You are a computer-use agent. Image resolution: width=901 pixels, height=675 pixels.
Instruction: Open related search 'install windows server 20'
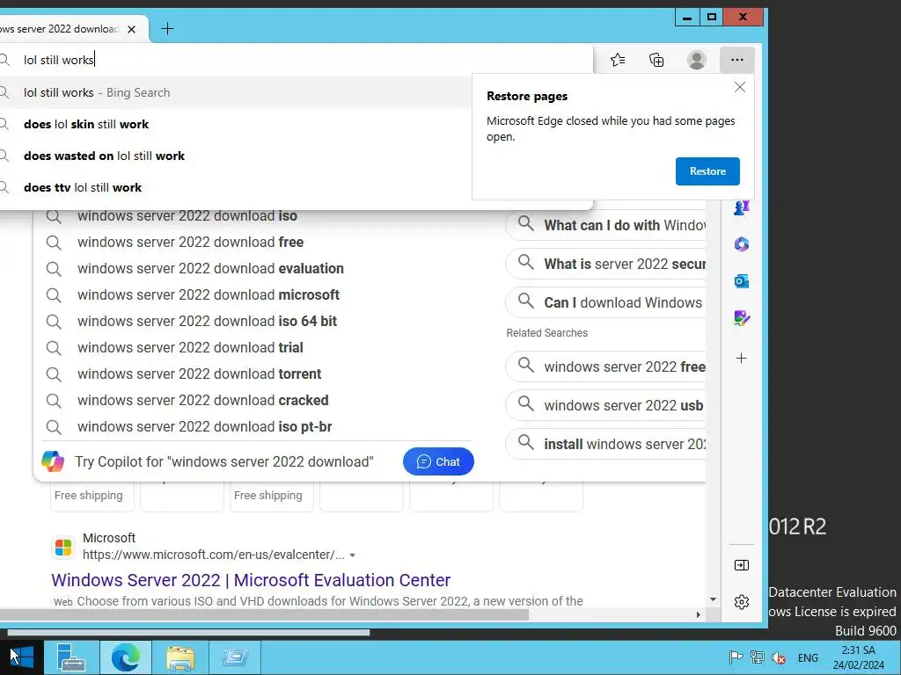click(606, 444)
